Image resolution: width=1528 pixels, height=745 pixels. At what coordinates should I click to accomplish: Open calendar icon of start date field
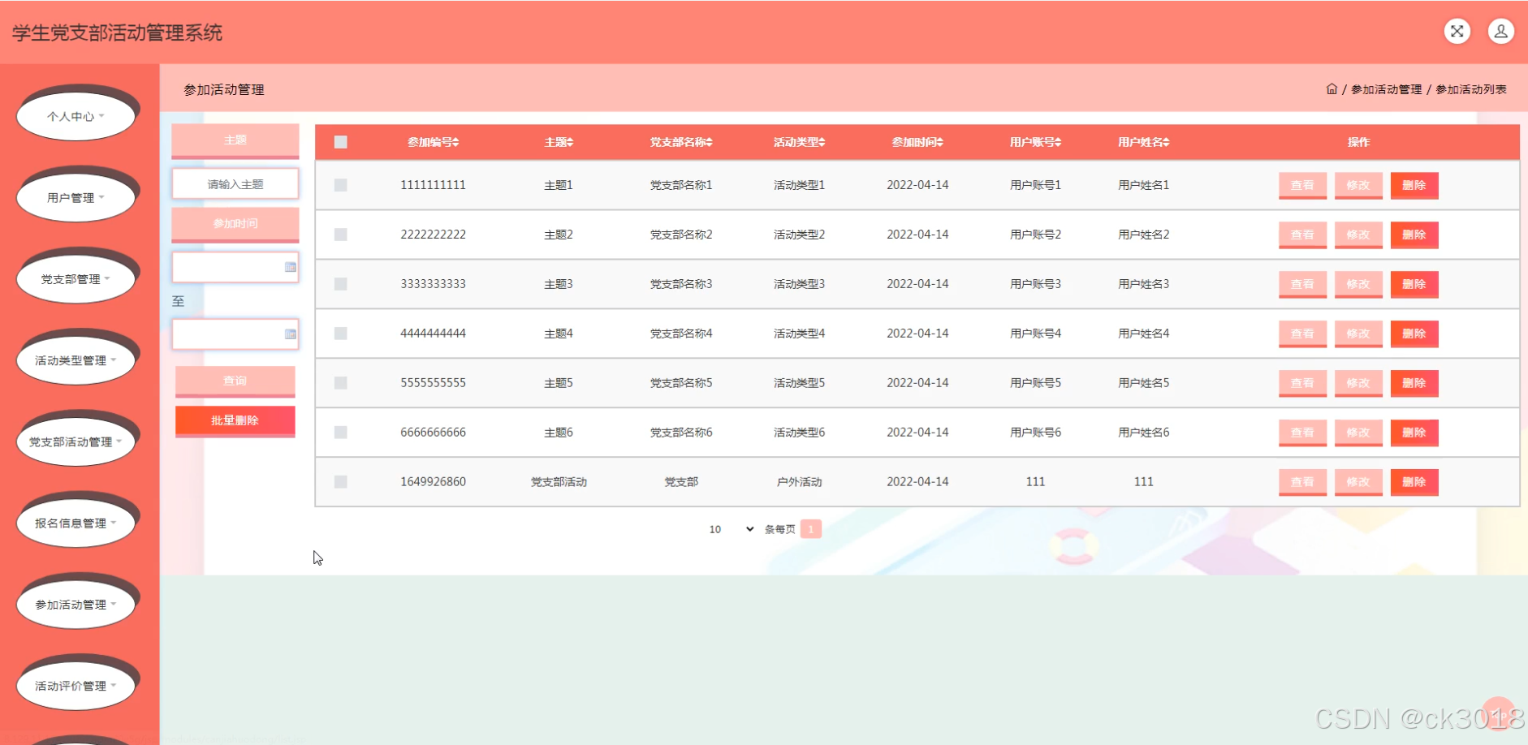[x=291, y=267]
